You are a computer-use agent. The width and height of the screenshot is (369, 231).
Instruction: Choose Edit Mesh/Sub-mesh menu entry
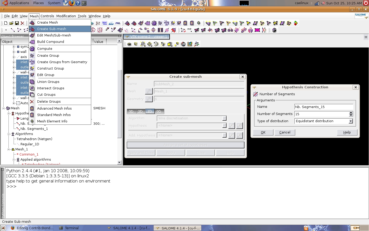tap(60, 35)
